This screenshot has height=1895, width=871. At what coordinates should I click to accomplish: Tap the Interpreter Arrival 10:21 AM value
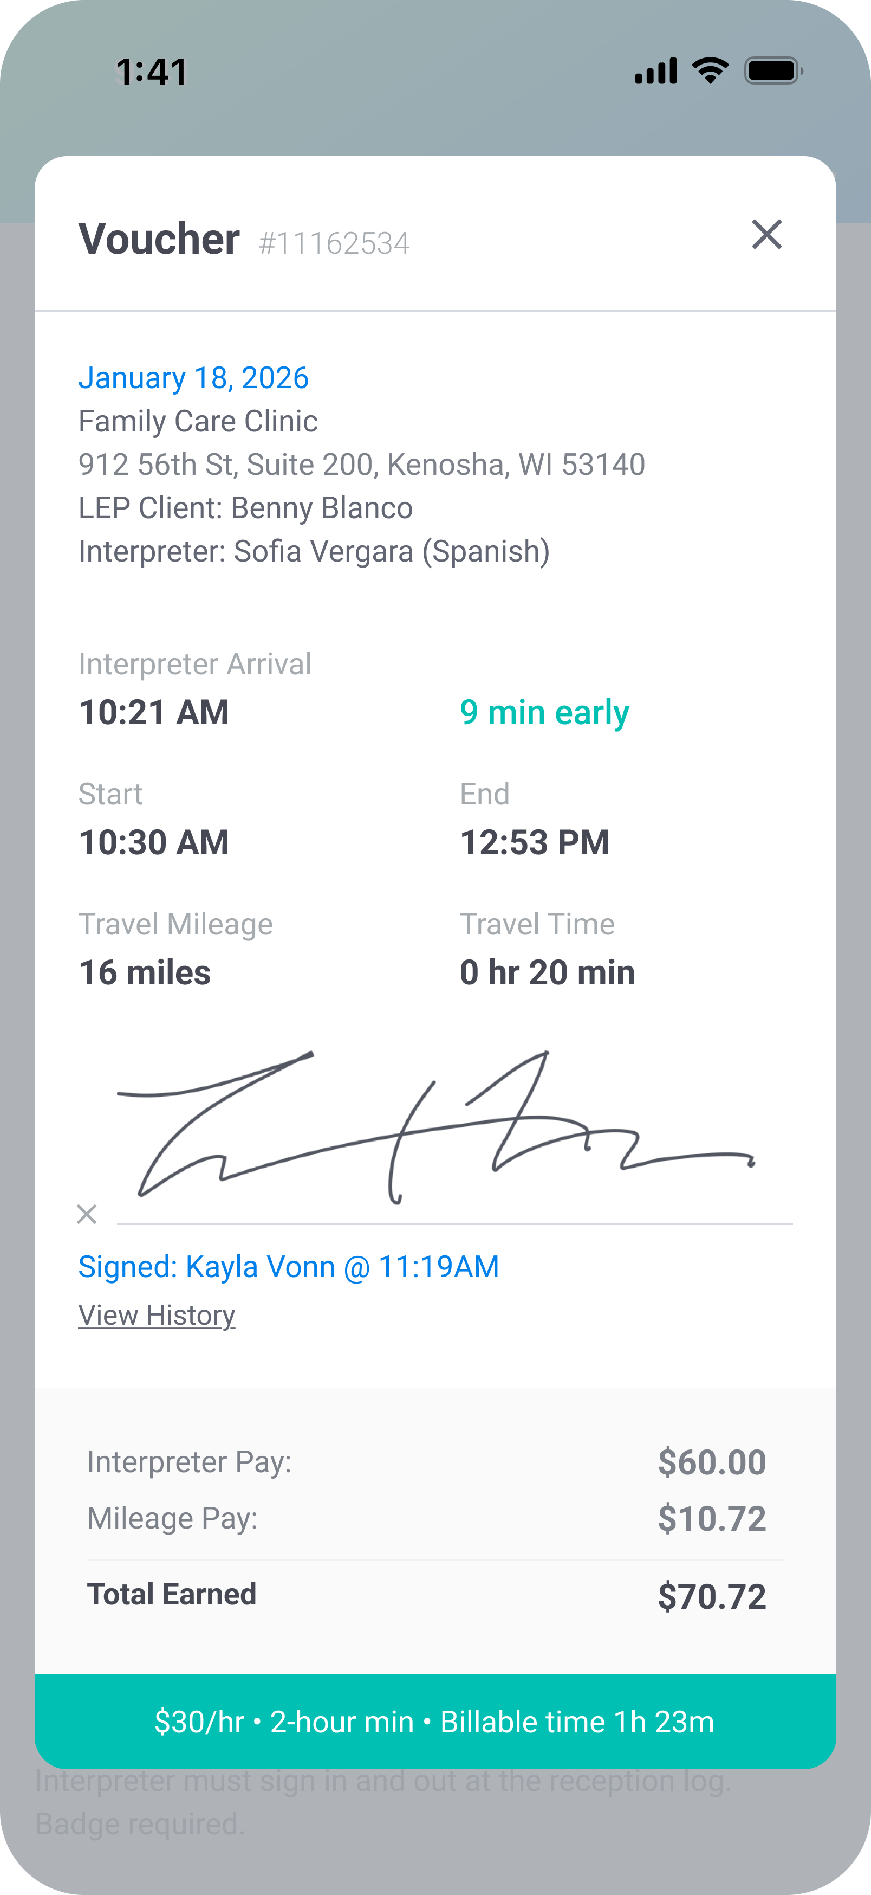[154, 712]
